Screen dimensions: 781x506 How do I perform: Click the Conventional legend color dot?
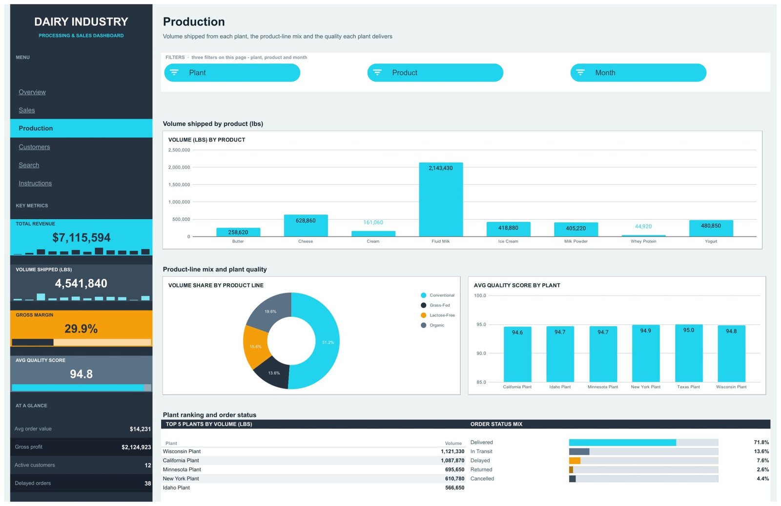click(x=424, y=295)
